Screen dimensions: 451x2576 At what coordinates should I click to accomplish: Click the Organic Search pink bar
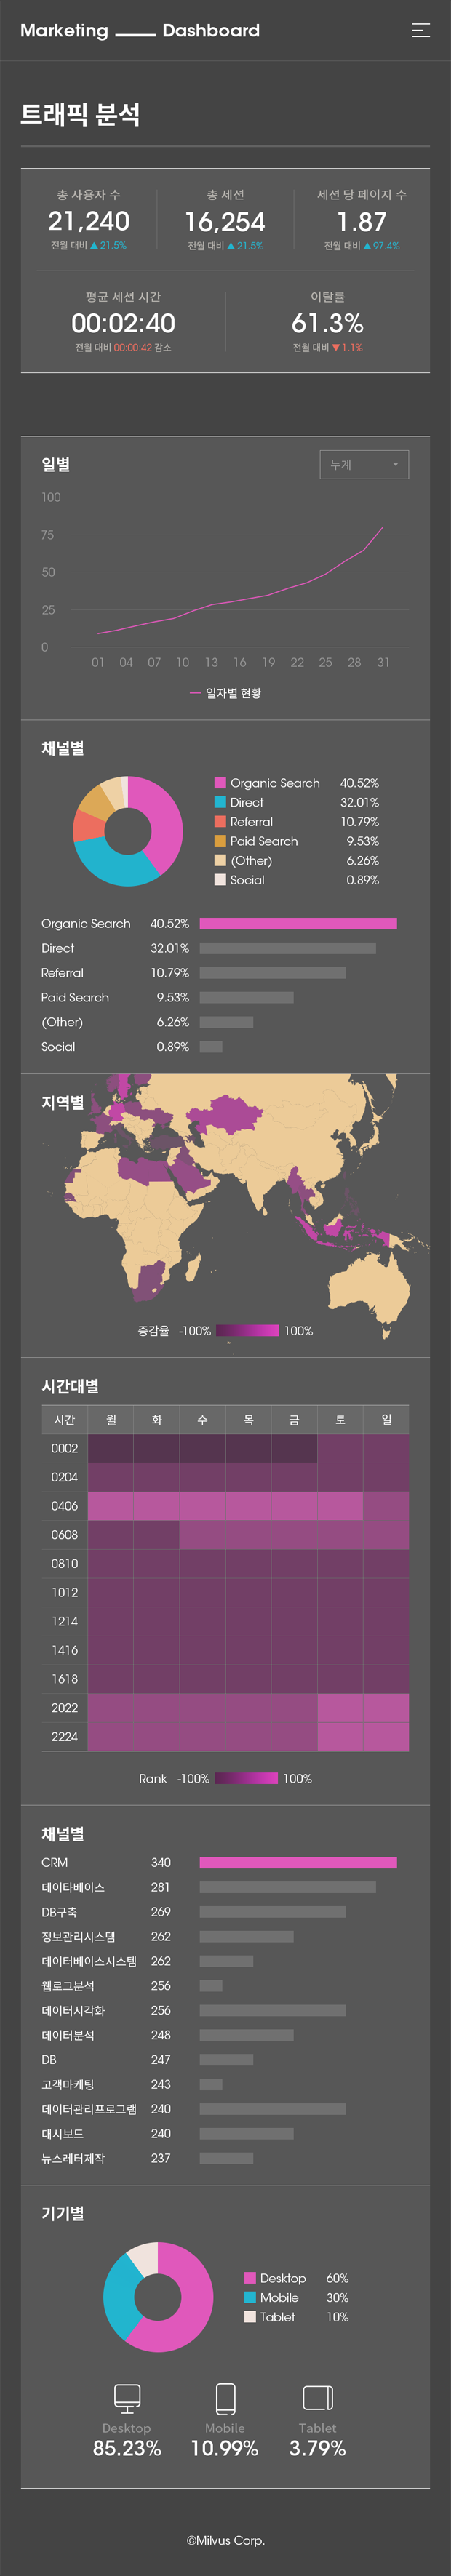pos(298,924)
